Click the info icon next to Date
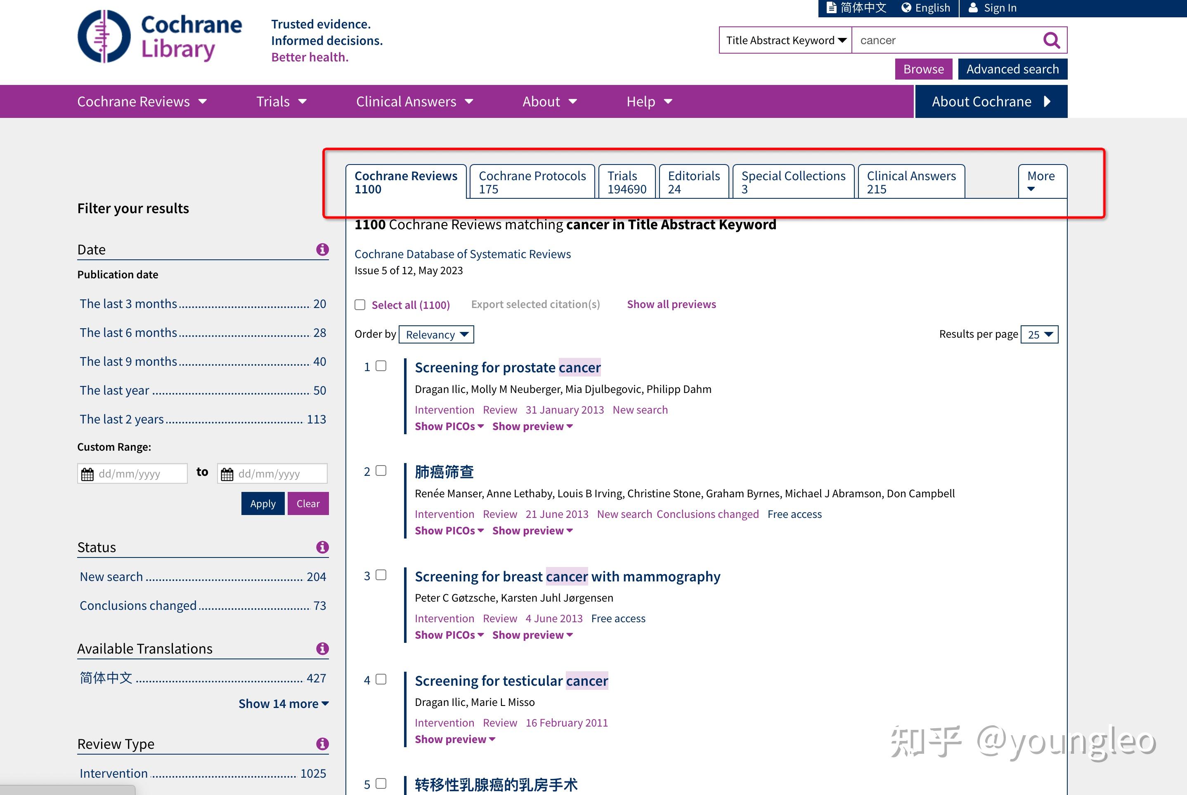 pos(322,249)
